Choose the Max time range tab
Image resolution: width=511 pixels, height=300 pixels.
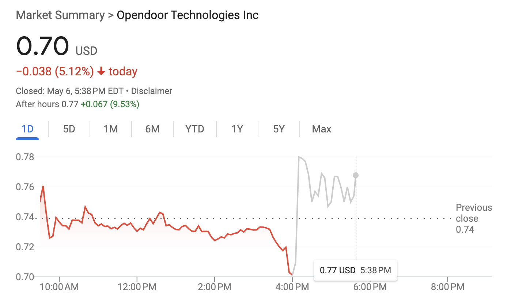(322, 129)
